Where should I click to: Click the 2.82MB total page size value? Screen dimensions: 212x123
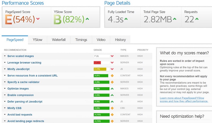point(158,19)
